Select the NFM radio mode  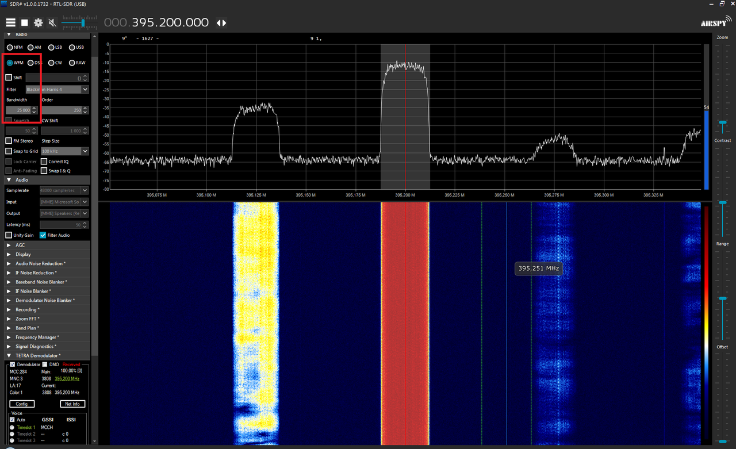[14, 47]
